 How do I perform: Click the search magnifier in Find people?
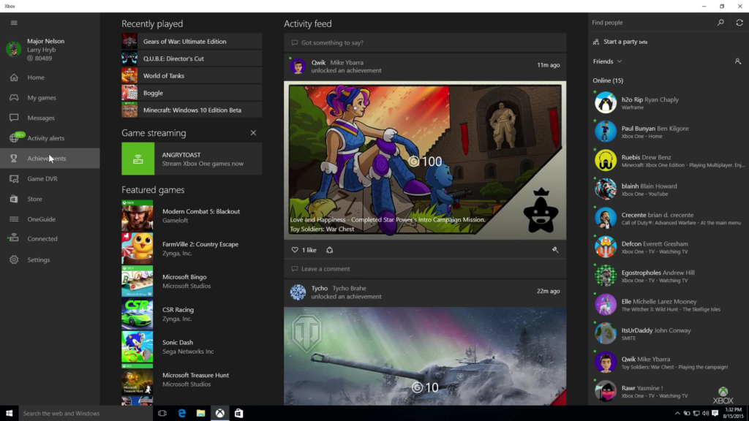(720, 23)
